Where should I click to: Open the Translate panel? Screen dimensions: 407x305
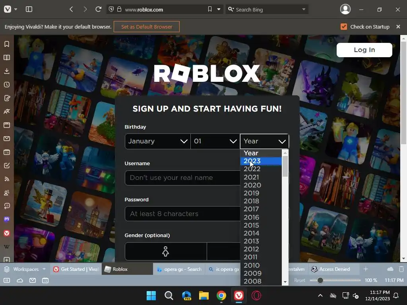7,112
